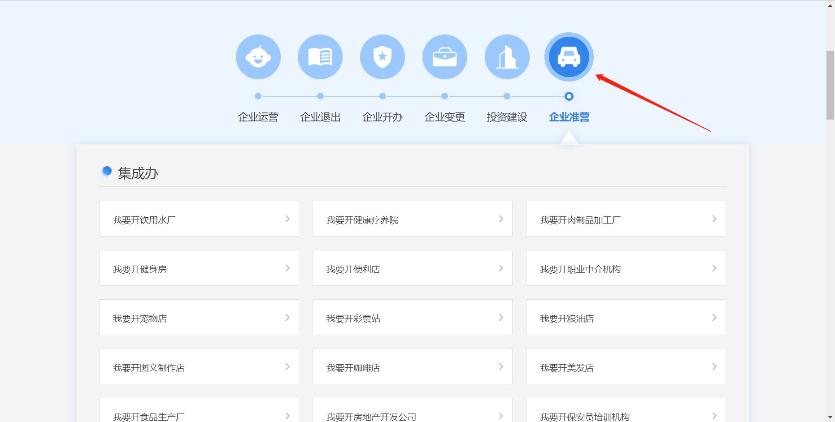The width and height of the screenshot is (835, 422).
Task: Select the building 投资建设 icon
Action: click(507, 57)
